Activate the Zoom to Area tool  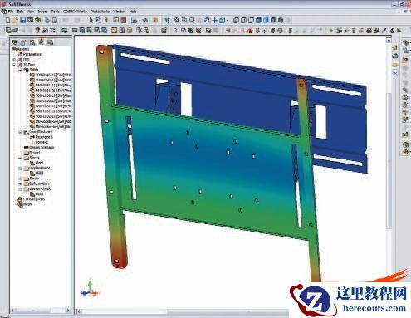(x=184, y=20)
